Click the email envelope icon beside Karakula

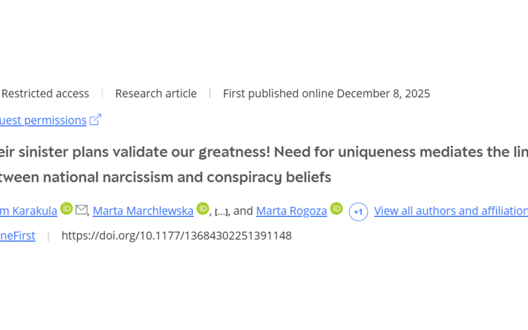click(x=81, y=210)
